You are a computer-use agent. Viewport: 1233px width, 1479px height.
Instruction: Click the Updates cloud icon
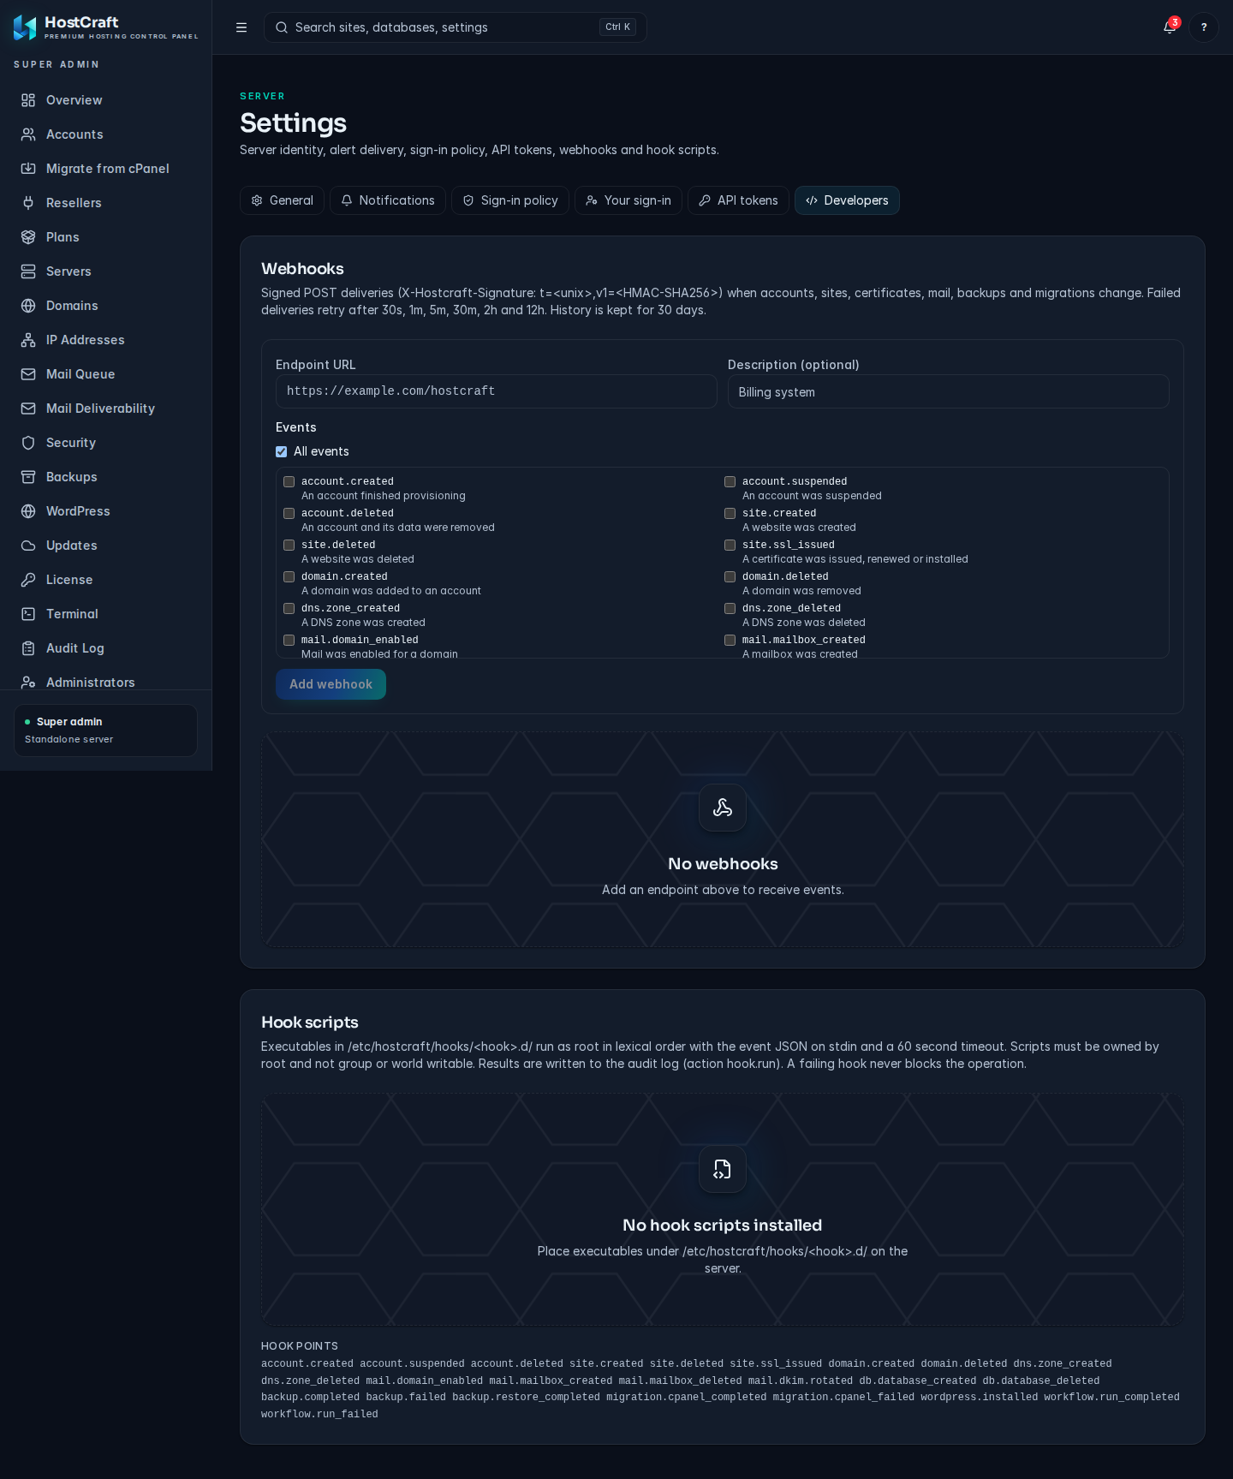(28, 546)
